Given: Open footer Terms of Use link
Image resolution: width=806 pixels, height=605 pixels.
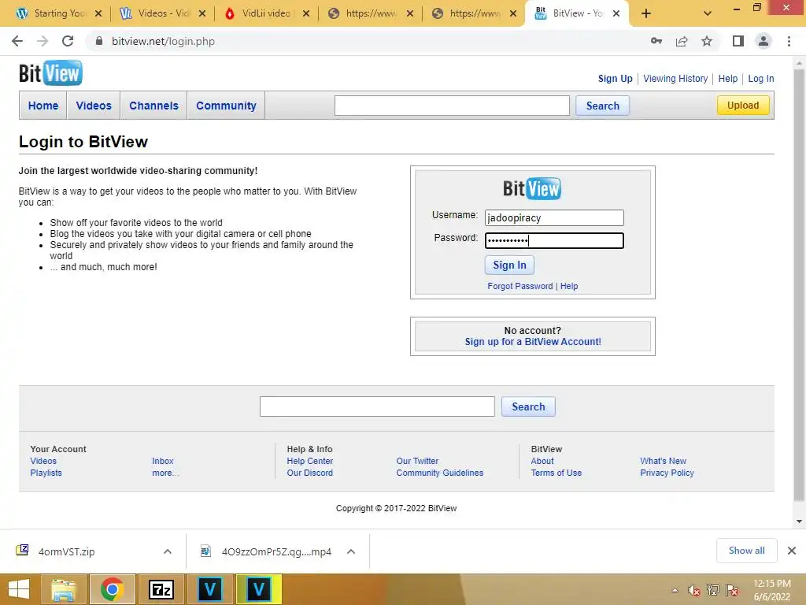Looking at the screenshot, I should (x=556, y=473).
